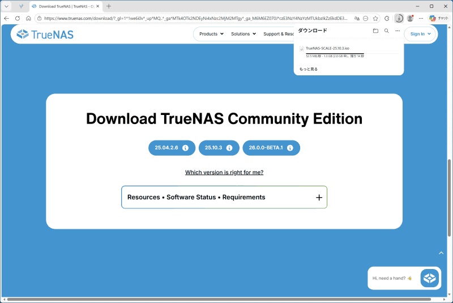Open the Copilot chat button
This screenshot has height=303, width=453.
coord(438,19)
